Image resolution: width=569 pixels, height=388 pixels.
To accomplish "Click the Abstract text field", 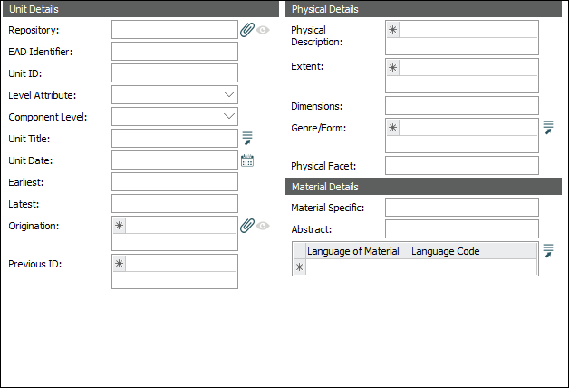I will (x=461, y=229).
